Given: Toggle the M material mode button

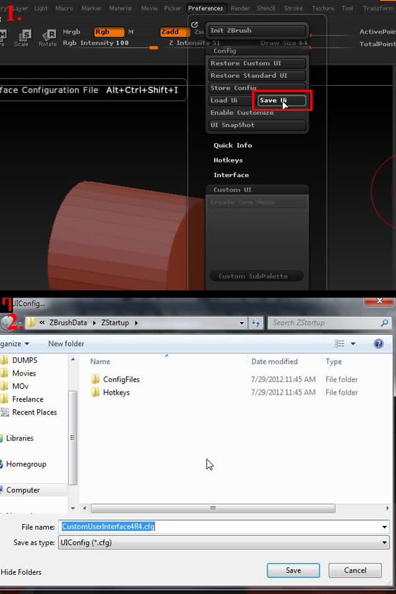Looking at the screenshot, I should click(x=131, y=32).
